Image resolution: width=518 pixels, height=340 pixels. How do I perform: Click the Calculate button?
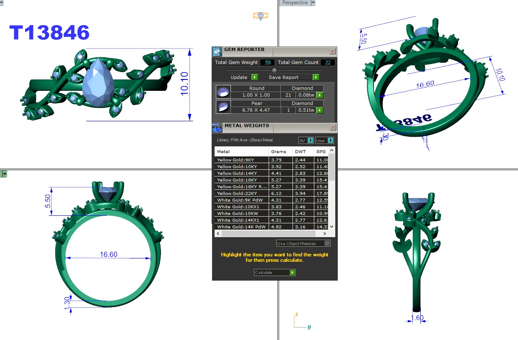pyautogui.click(x=275, y=273)
